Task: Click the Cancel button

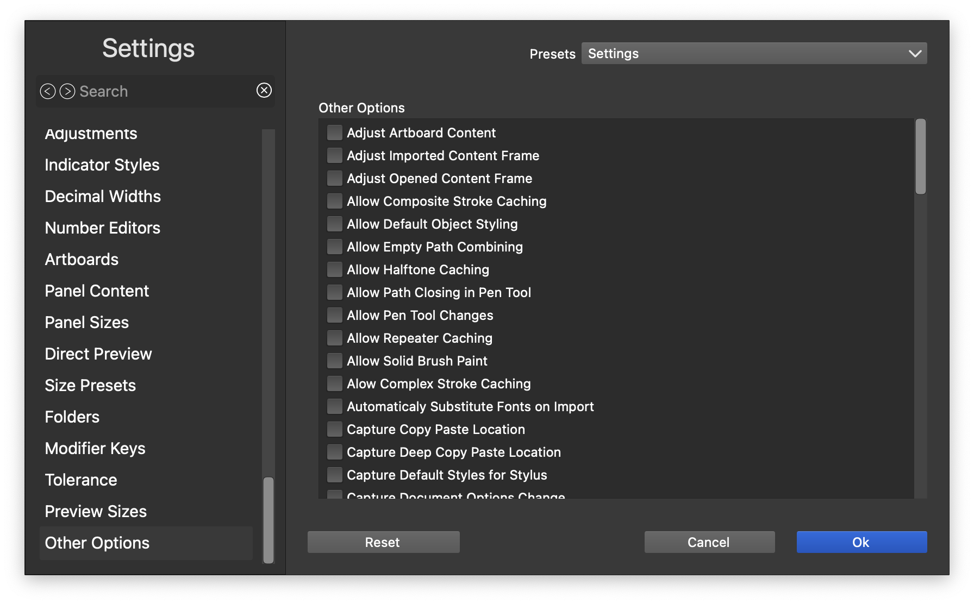Action: coord(709,542)
